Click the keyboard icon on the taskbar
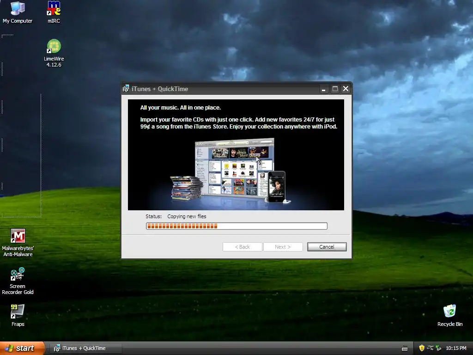 [405, 349]
